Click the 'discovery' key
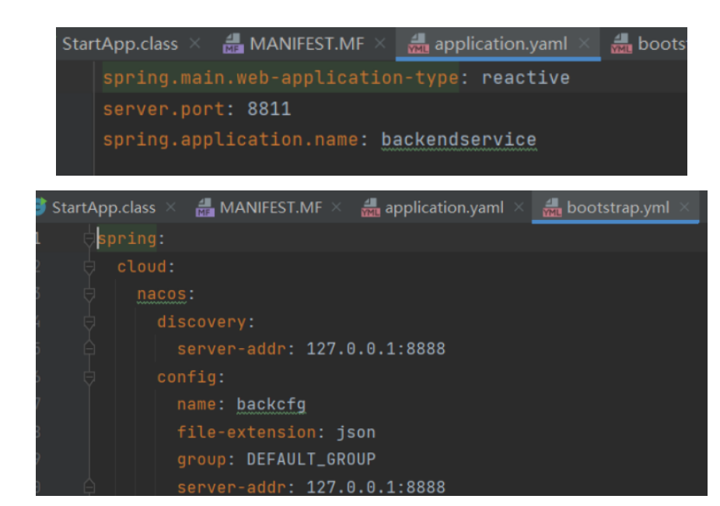 (x=201, y=322)
